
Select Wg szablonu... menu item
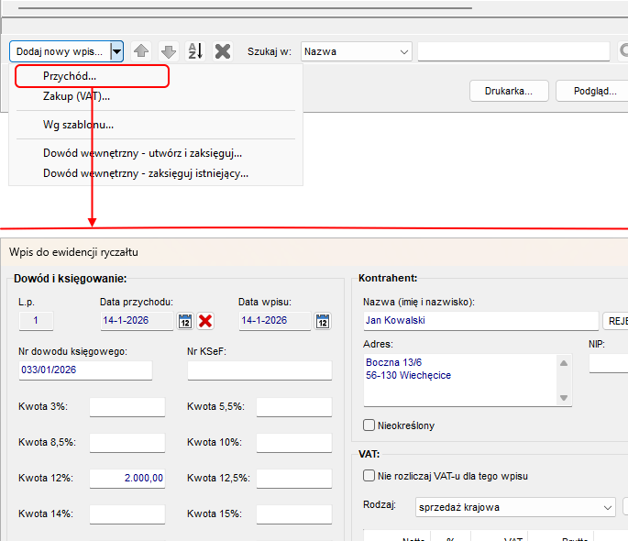click(x=78, y=125)
